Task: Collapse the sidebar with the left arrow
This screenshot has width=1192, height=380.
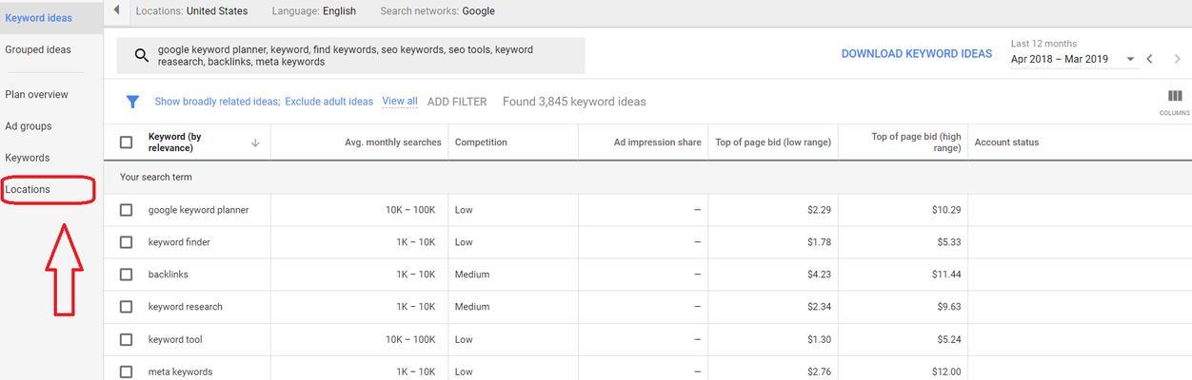Action: pyautogui.click(x=116, y=10)
